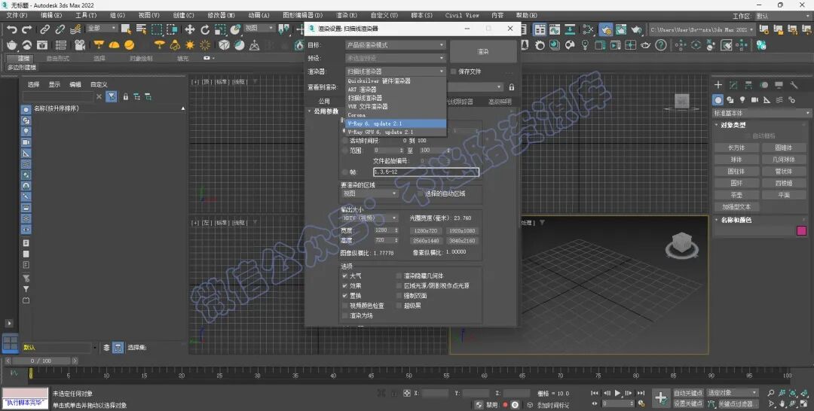This screenshot has width=814, height=411.
Task: Click the Undo arrow in the main toolbar
Action: pyautogui.click(x=11, y=29)
